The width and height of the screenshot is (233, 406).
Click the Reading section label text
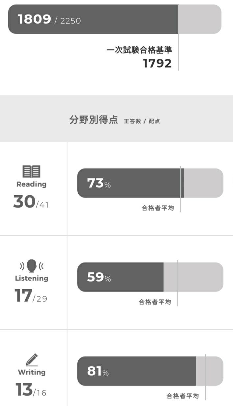[x=31, y=184]
